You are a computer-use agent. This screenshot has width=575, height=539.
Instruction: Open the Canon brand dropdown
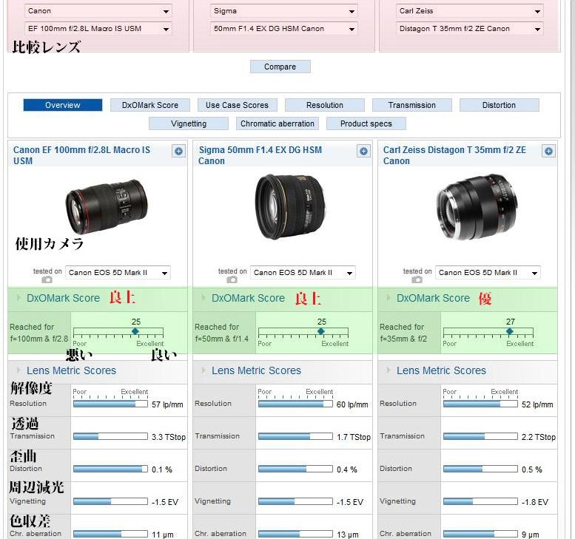click(98, 11)
